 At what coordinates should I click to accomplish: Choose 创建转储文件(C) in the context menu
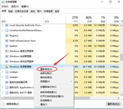[x=48, y=87]
